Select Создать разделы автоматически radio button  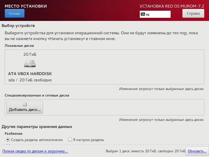pyautogui.click(x=8, y=140)
